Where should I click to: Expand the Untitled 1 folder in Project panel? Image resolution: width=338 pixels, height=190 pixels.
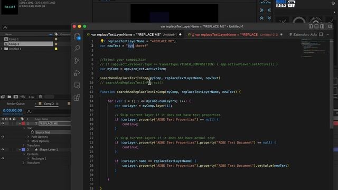2,49
